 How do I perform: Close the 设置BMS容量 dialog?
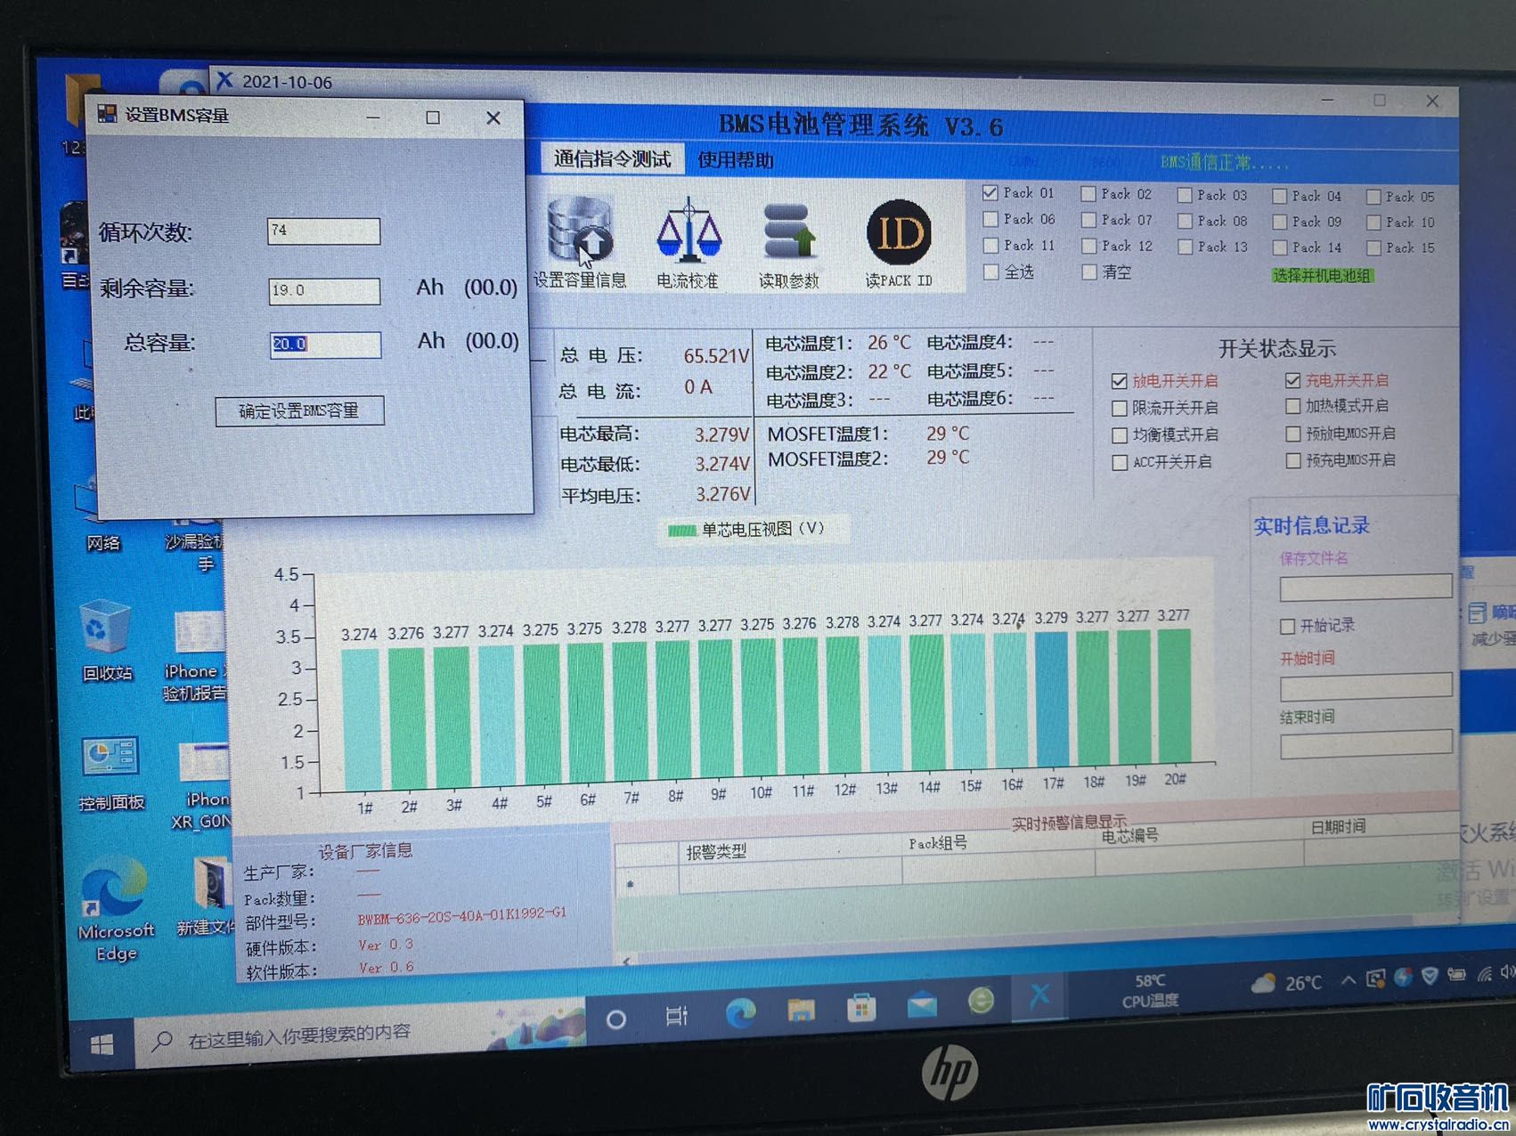[x=493, y=118]
